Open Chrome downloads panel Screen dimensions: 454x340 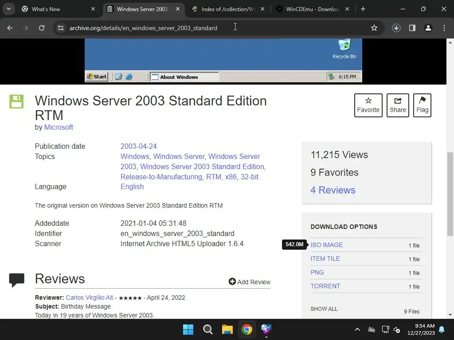click(396, 28)
